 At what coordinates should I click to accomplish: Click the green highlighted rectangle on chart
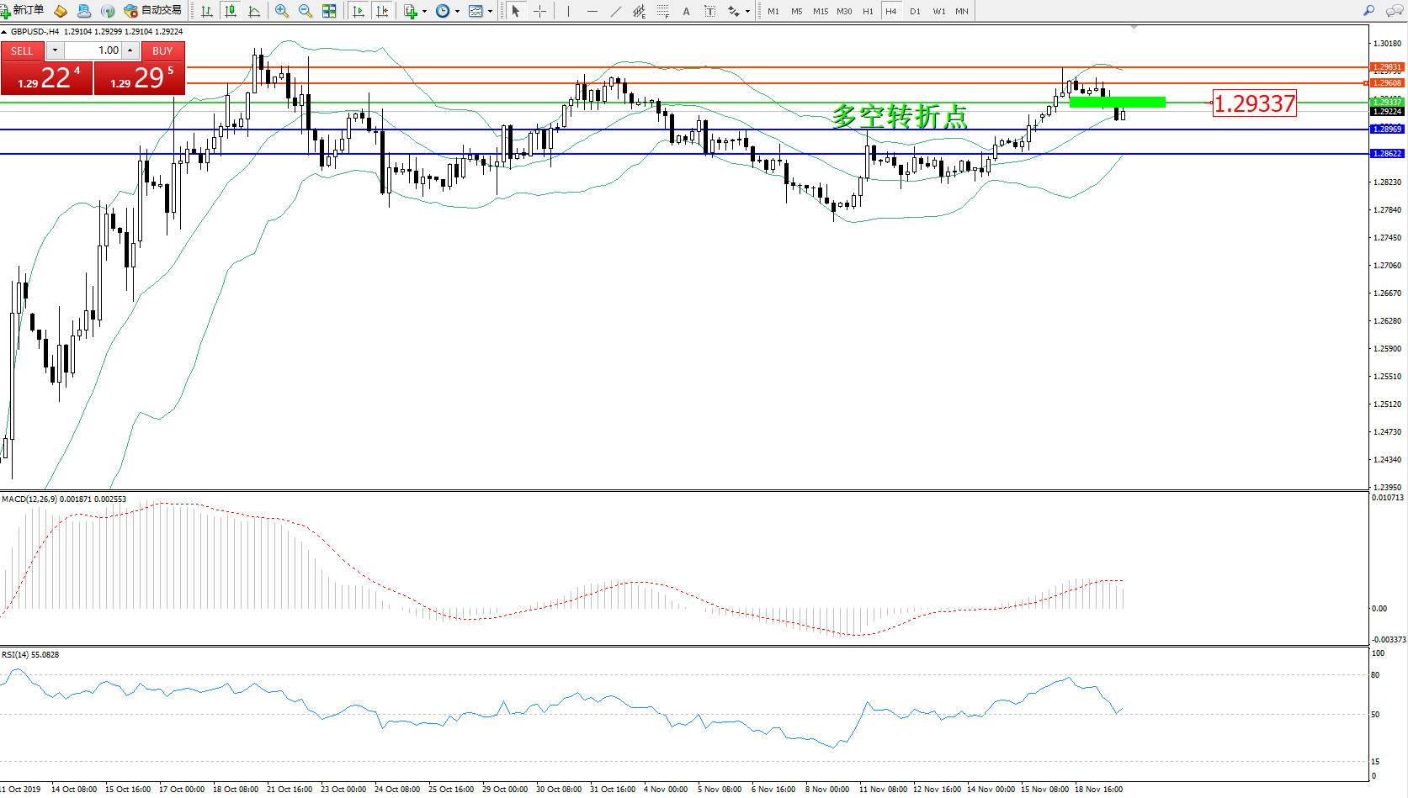(x=1117, y=102)
